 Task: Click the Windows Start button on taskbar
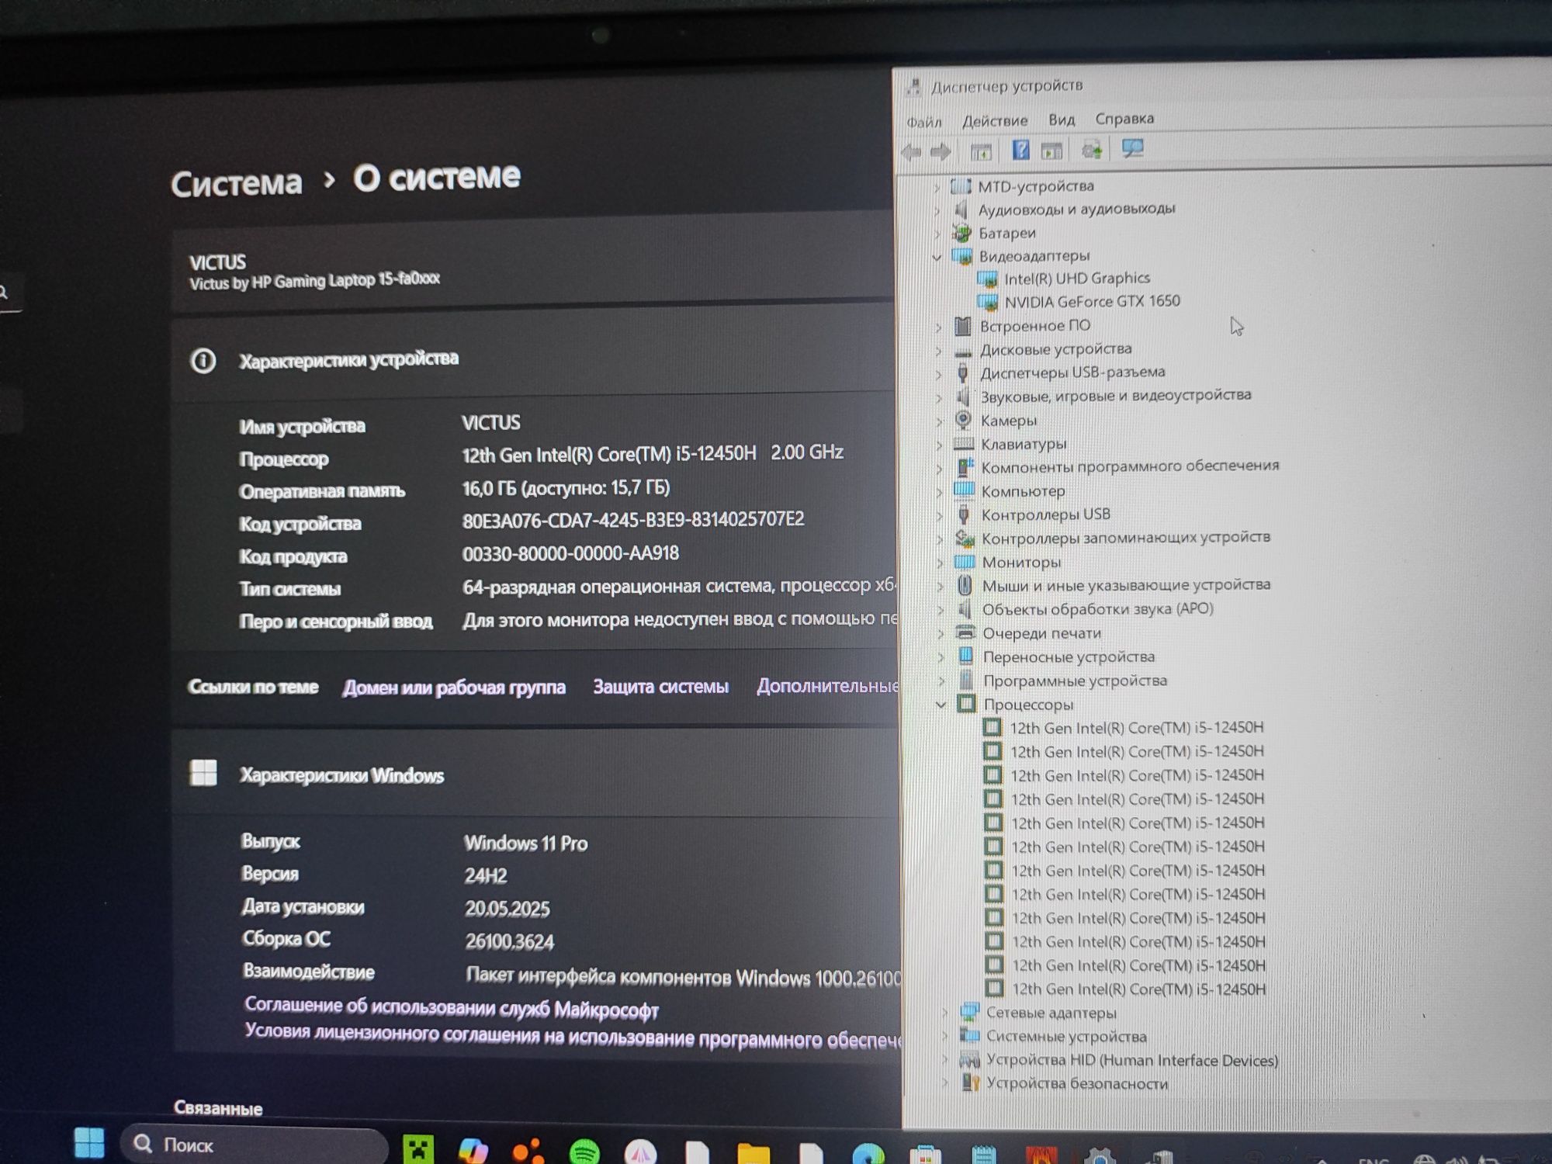click(89, 1143)
